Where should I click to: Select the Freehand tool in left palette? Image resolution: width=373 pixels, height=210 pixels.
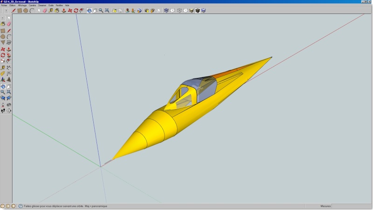point(9,42)
